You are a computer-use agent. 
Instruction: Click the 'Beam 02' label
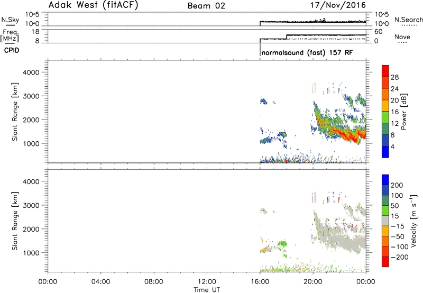(206, 6)
